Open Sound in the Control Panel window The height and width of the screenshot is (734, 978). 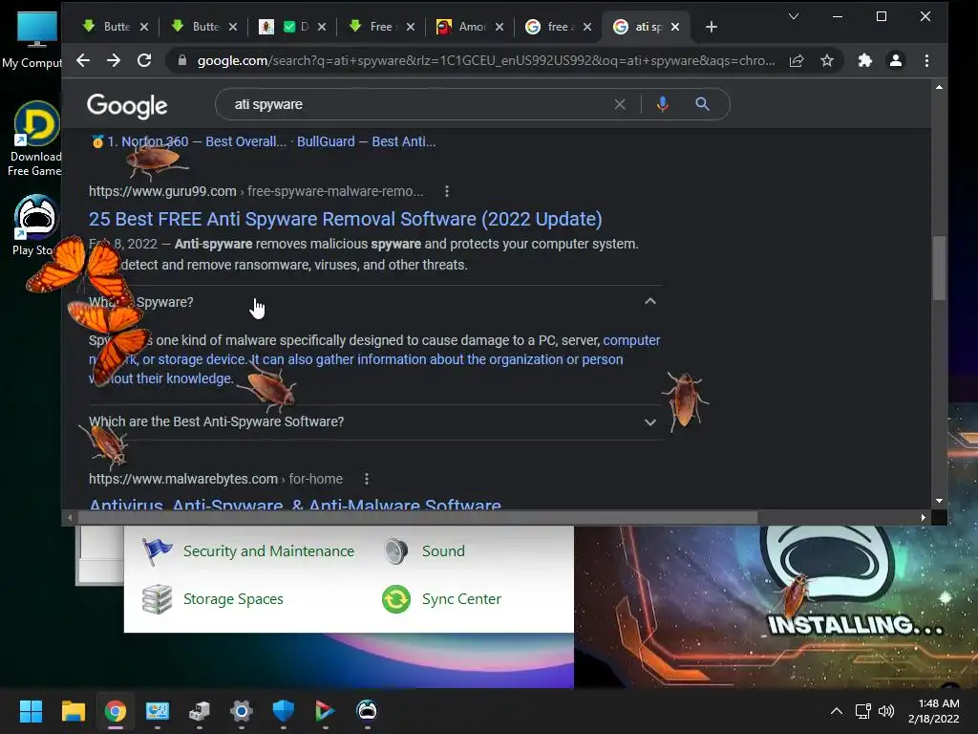pyautogui.click(x=443, y=551)
